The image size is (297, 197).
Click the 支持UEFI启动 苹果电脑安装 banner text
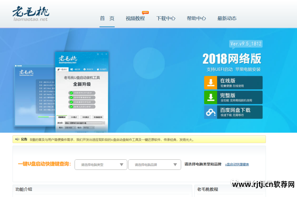click(x=233, y=69)
